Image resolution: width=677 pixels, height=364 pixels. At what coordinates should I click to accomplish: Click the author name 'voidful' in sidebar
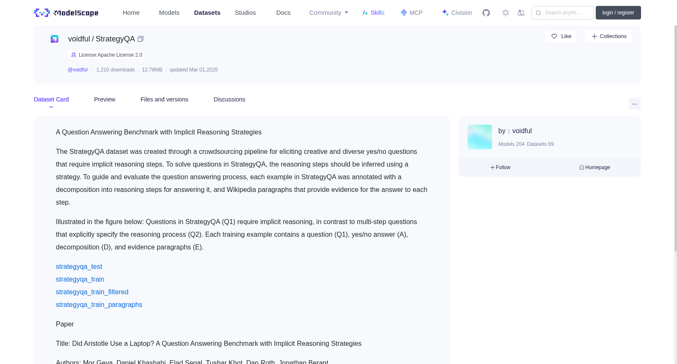click(522, 131)
